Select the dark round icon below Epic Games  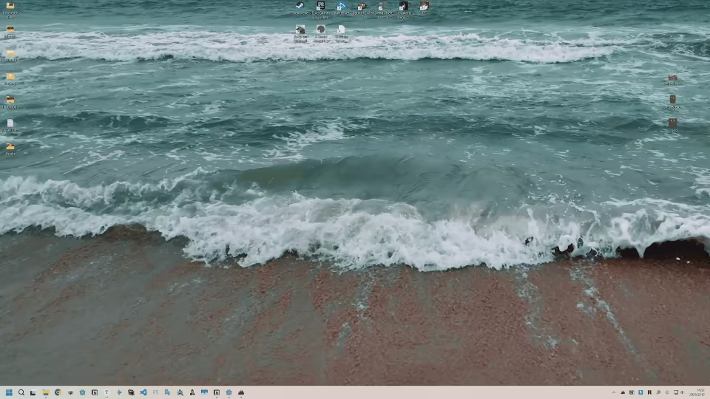pyautogui.click(x=320, y=33)
